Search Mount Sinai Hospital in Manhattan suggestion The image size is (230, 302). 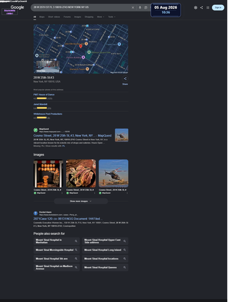57,241
